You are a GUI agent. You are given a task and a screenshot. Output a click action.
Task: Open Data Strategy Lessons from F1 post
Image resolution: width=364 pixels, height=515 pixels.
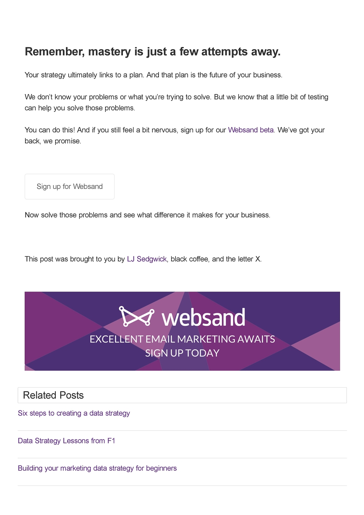[x=66, y=441]
